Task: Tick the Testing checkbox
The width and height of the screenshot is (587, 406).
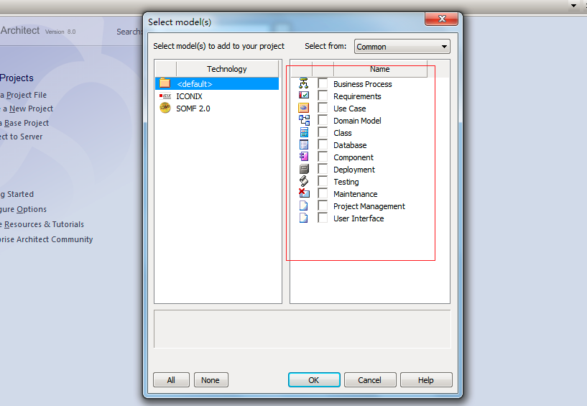Action: 323,181
